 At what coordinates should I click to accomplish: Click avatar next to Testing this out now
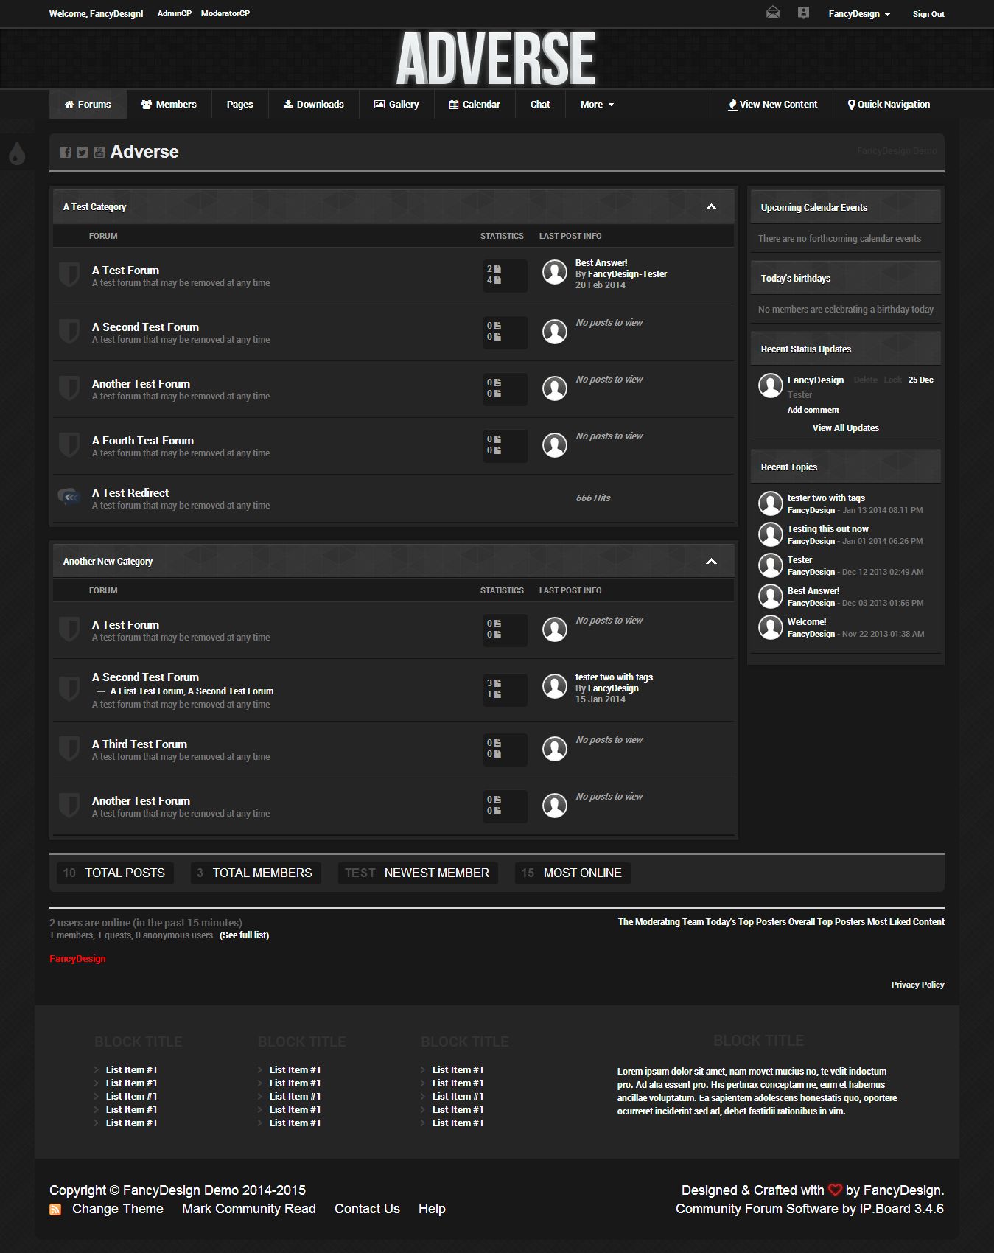pos(771,534)
